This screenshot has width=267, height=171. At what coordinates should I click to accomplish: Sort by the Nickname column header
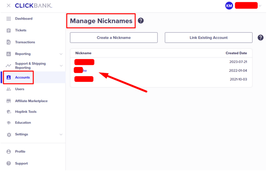pyautogui.click(x=83, y=53)
